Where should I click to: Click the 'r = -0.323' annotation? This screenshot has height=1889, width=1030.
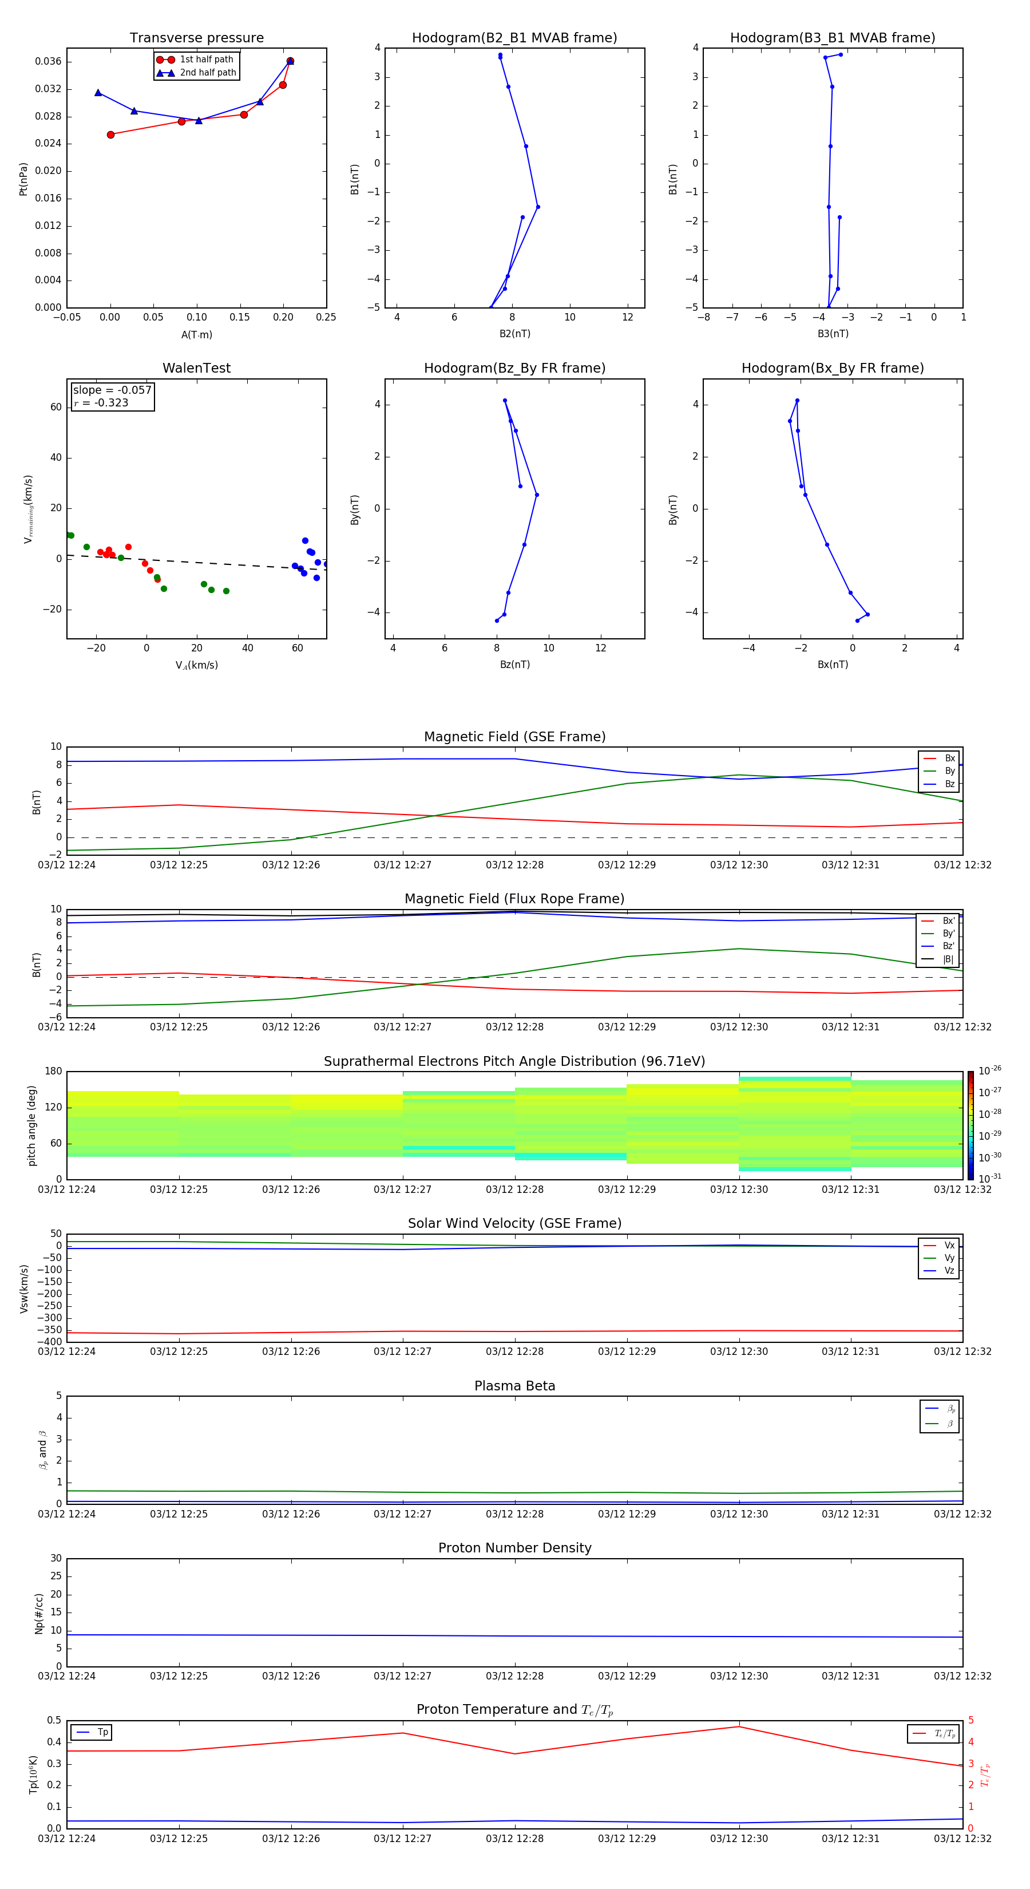[x=101, y=402]
